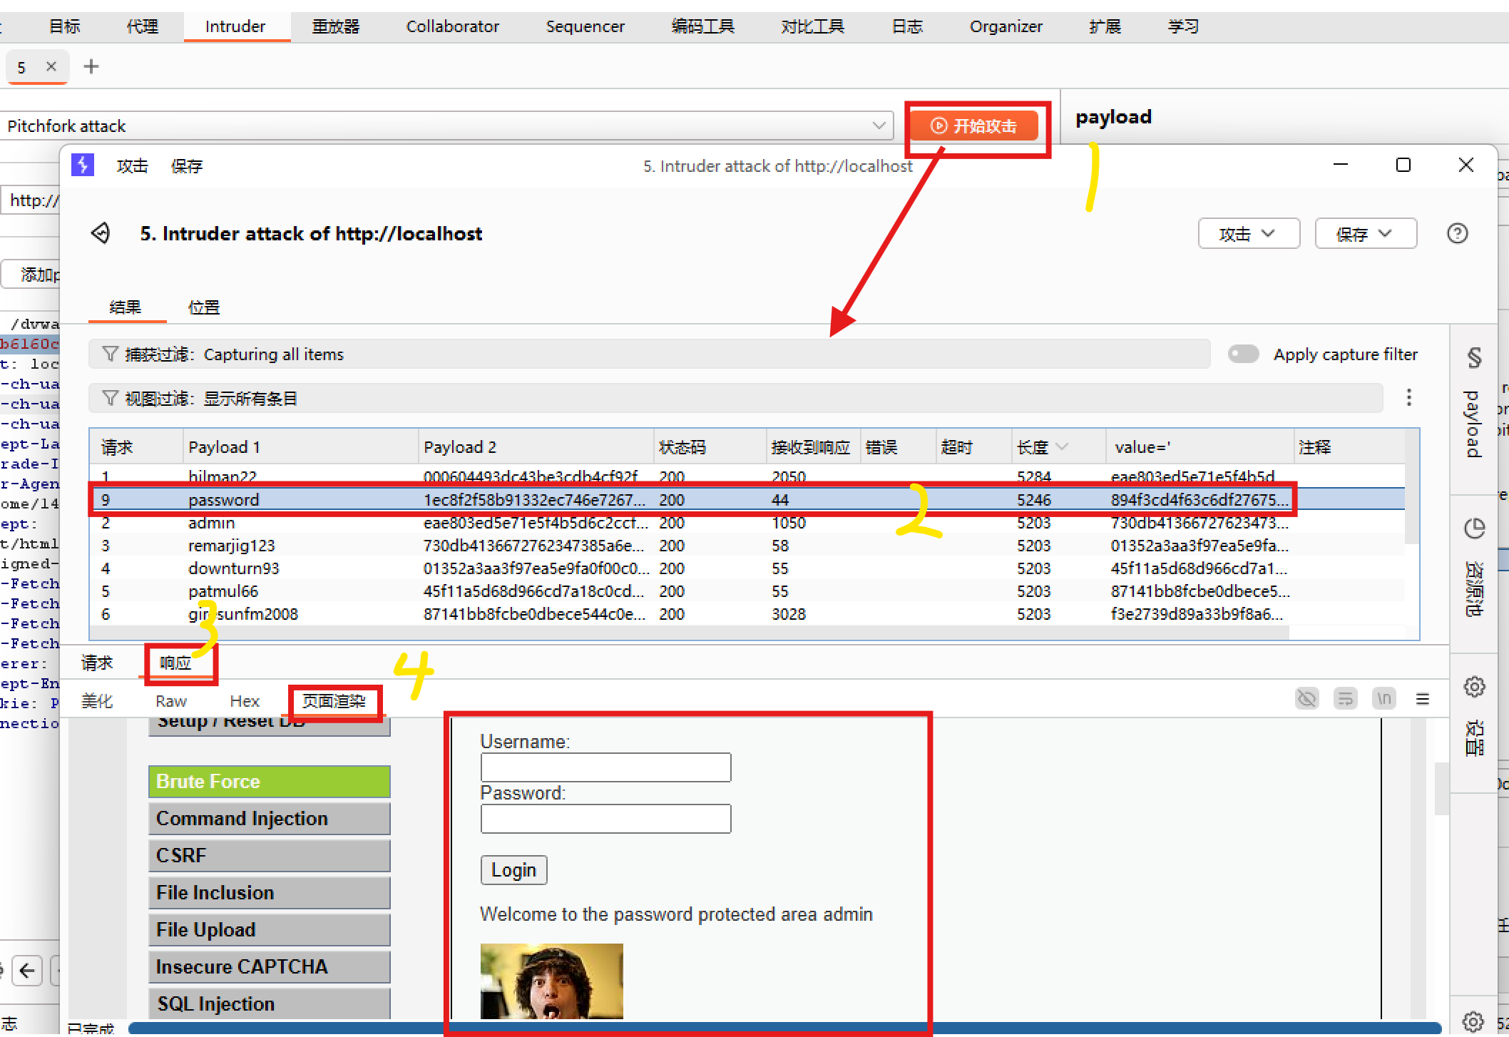Open the settings gear in right sidebar
The image size is (1509, 1037).
pyautogui.click(x=1474, y=687)
